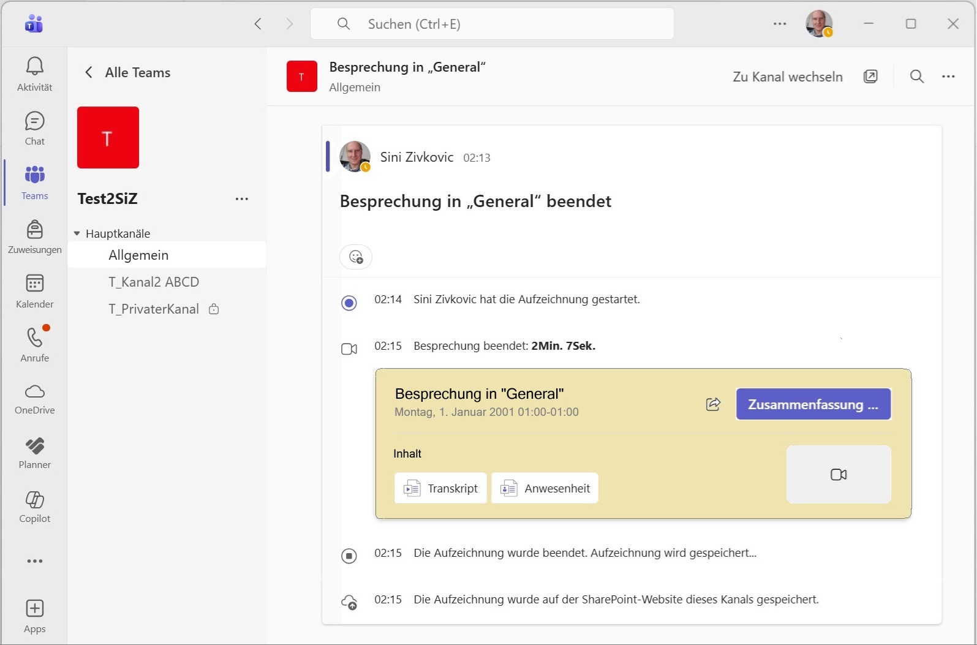977x645 pixels.
Task: Launch Planner from the sidebar
Action: pos(34,453)
